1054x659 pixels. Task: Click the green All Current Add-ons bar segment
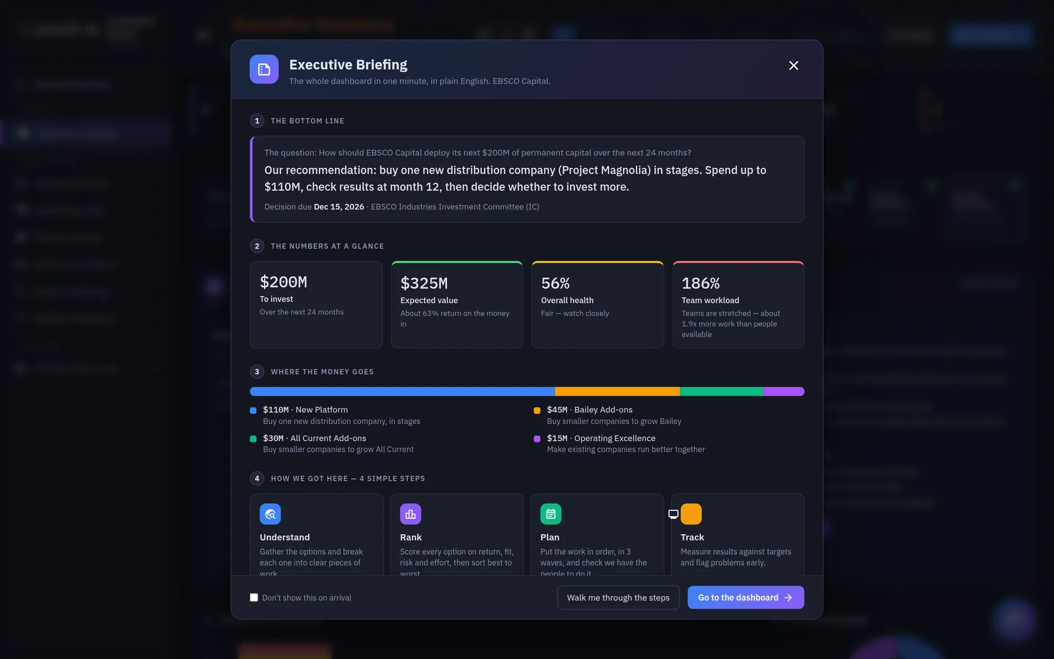coord(721,391)
